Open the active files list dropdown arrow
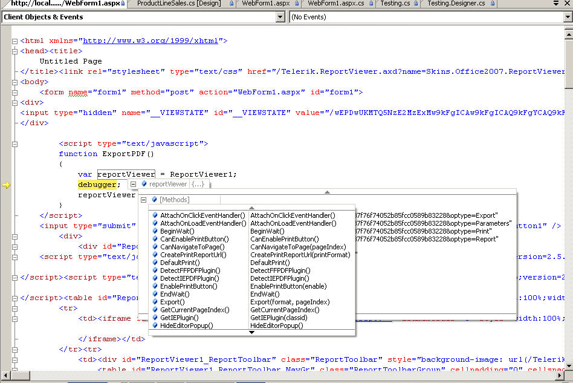 click(x=556, y=3)
